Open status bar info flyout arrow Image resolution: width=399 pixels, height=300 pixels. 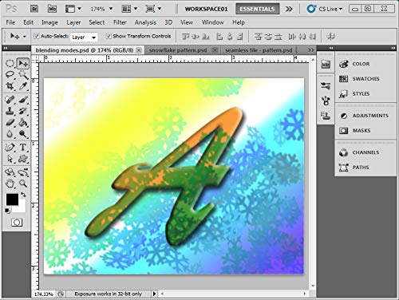pos(154,294)
